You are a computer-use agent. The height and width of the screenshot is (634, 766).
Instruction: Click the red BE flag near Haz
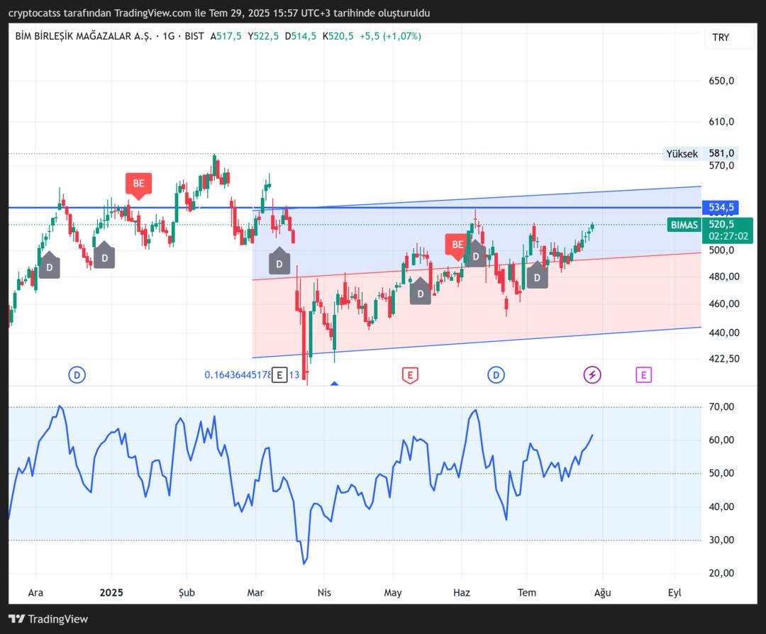click(x=457, y=245)
